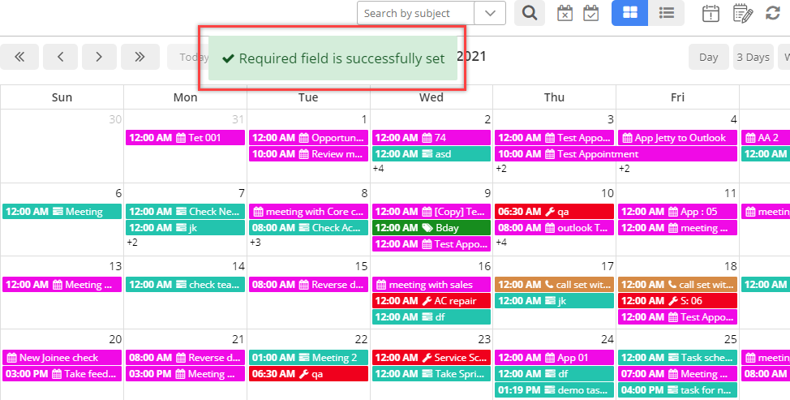Advance one step with single right arrow
This screenshot has height=400, width=790.
pos(99,57)
